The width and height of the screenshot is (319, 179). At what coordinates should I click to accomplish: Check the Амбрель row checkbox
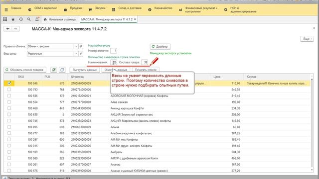[x=9, y=152]
